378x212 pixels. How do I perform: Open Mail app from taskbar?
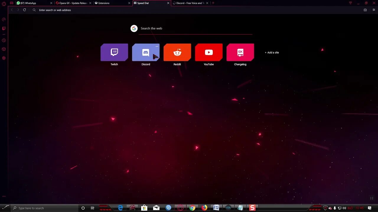pyautogui.click(x=156, y=208)
